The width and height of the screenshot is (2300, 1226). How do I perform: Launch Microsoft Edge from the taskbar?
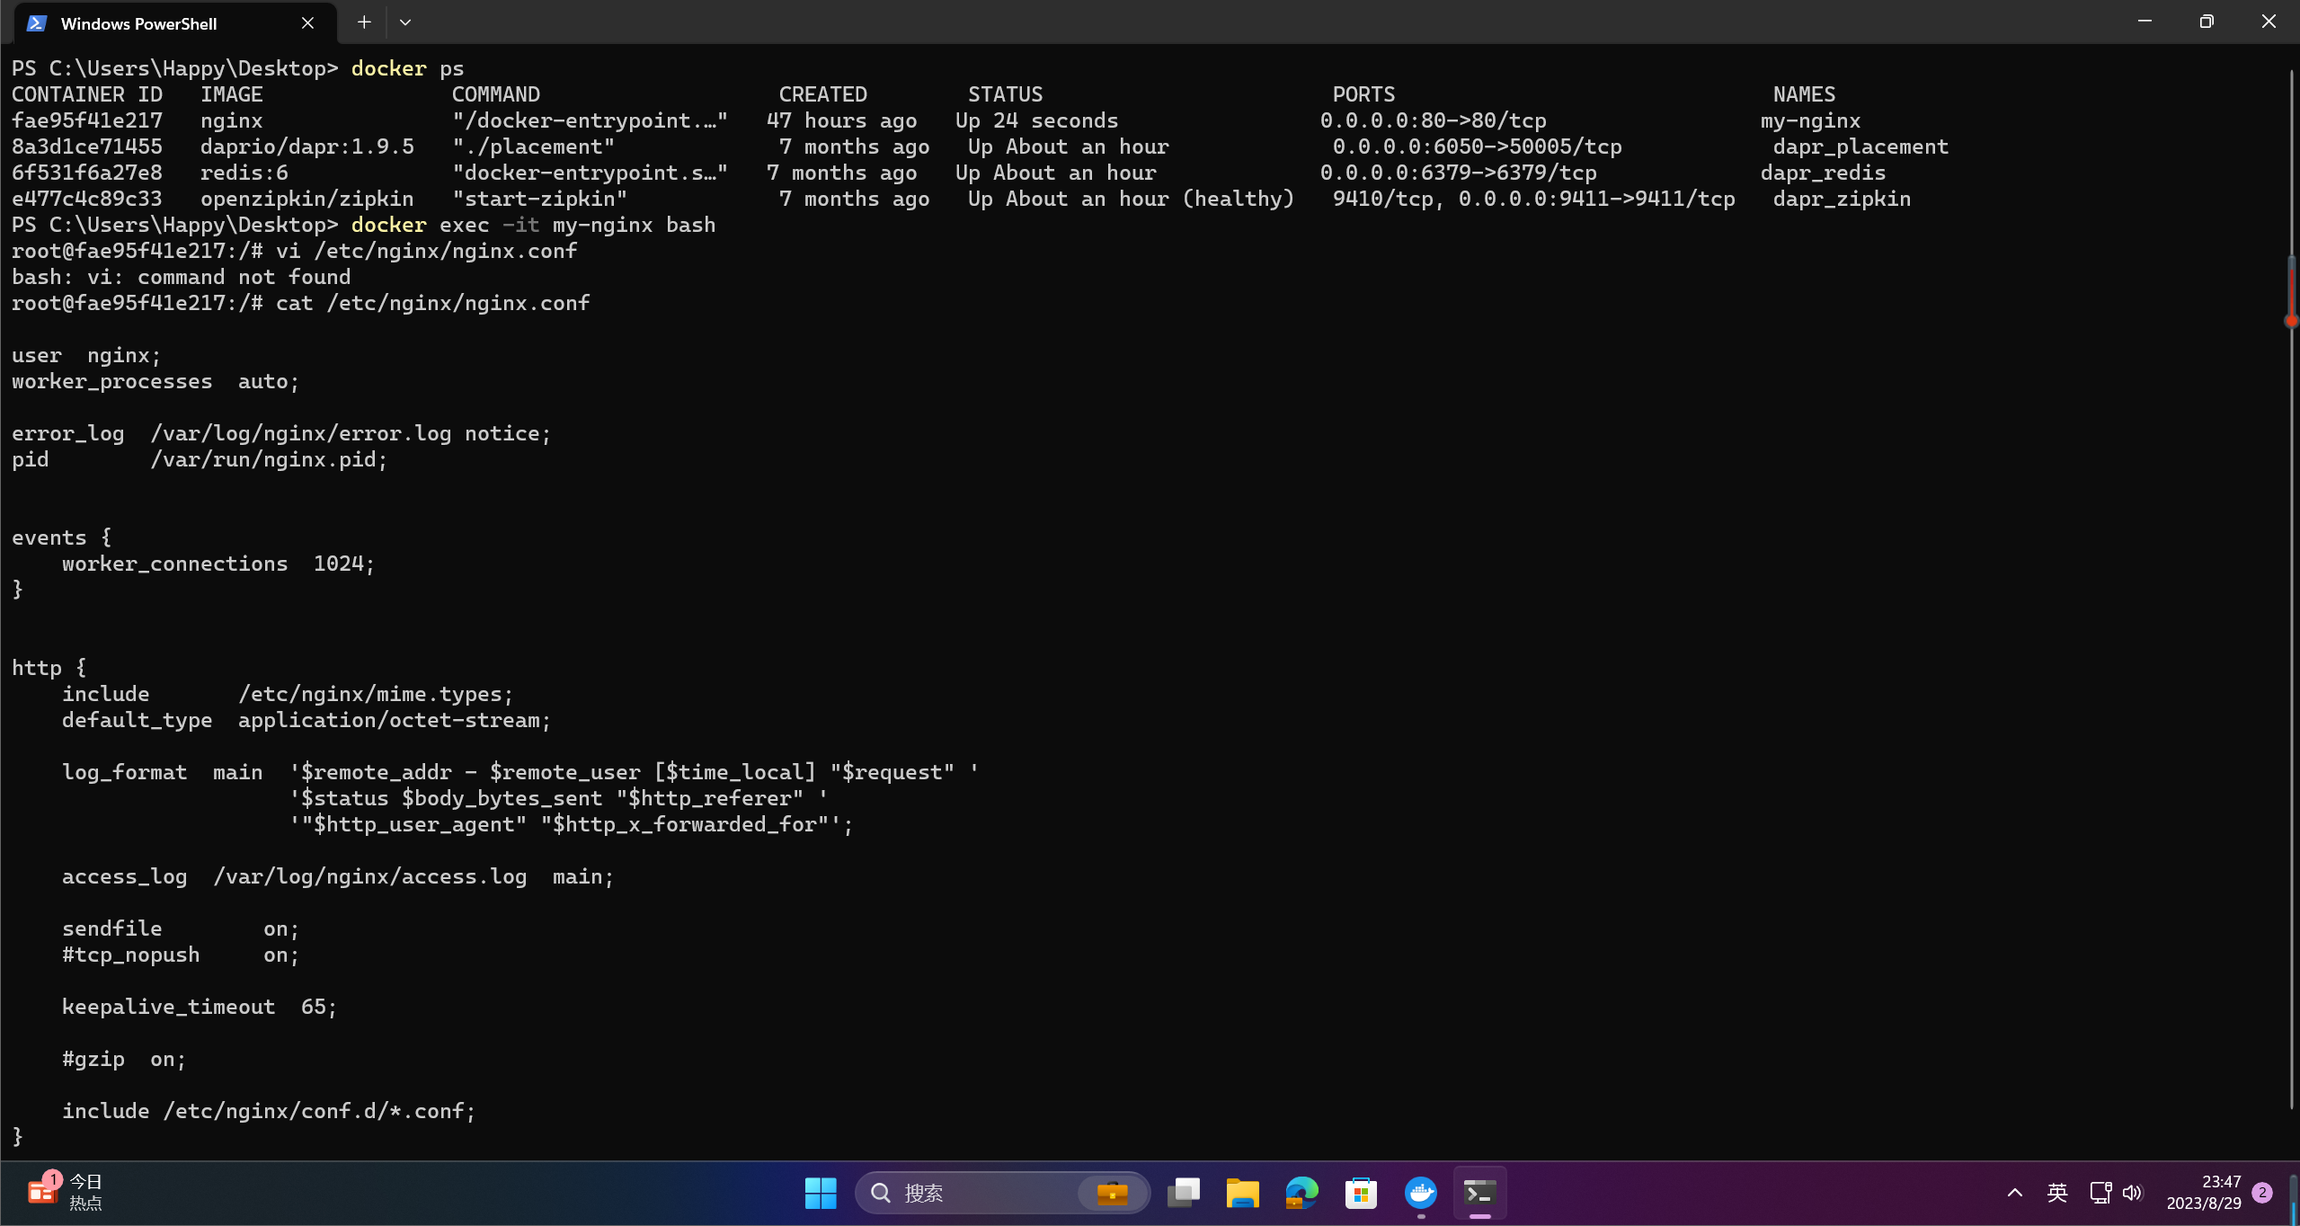pyautogui.click(x=1301, y=1193)
